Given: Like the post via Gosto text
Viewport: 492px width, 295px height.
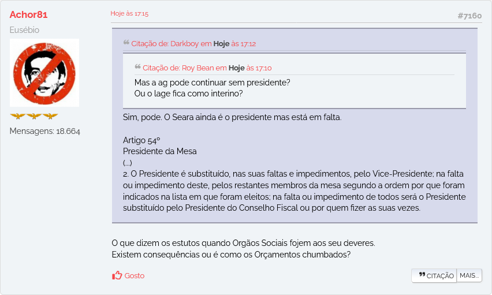Looking at the screenshot, I should point(135,275).
